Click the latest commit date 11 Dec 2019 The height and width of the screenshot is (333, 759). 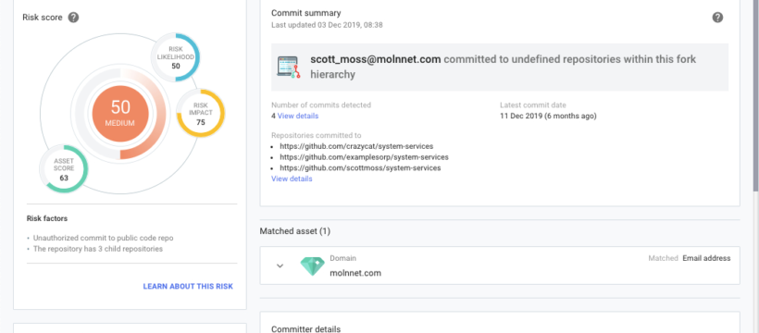pos(548,117)
